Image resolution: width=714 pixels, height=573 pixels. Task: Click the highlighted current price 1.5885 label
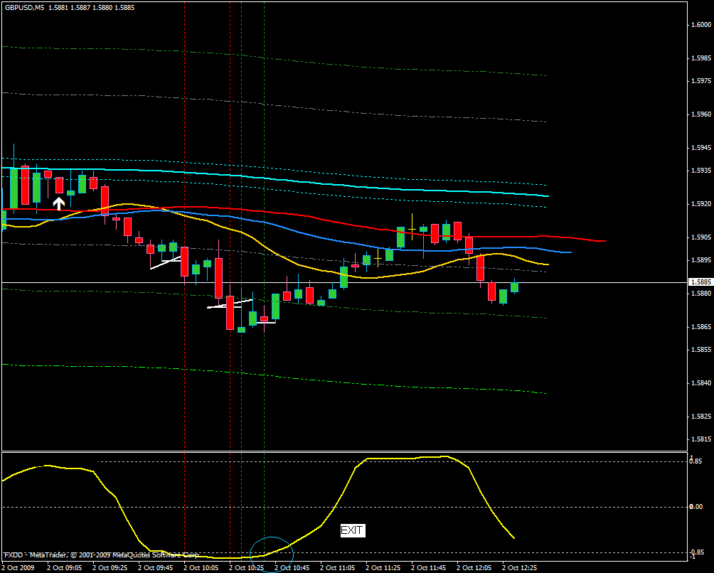700,282
